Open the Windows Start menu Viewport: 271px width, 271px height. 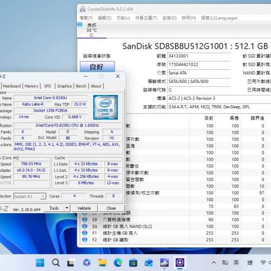(40, 262)
